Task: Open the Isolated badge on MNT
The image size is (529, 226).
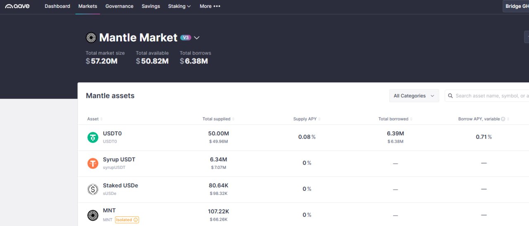Action: (127, 220)
